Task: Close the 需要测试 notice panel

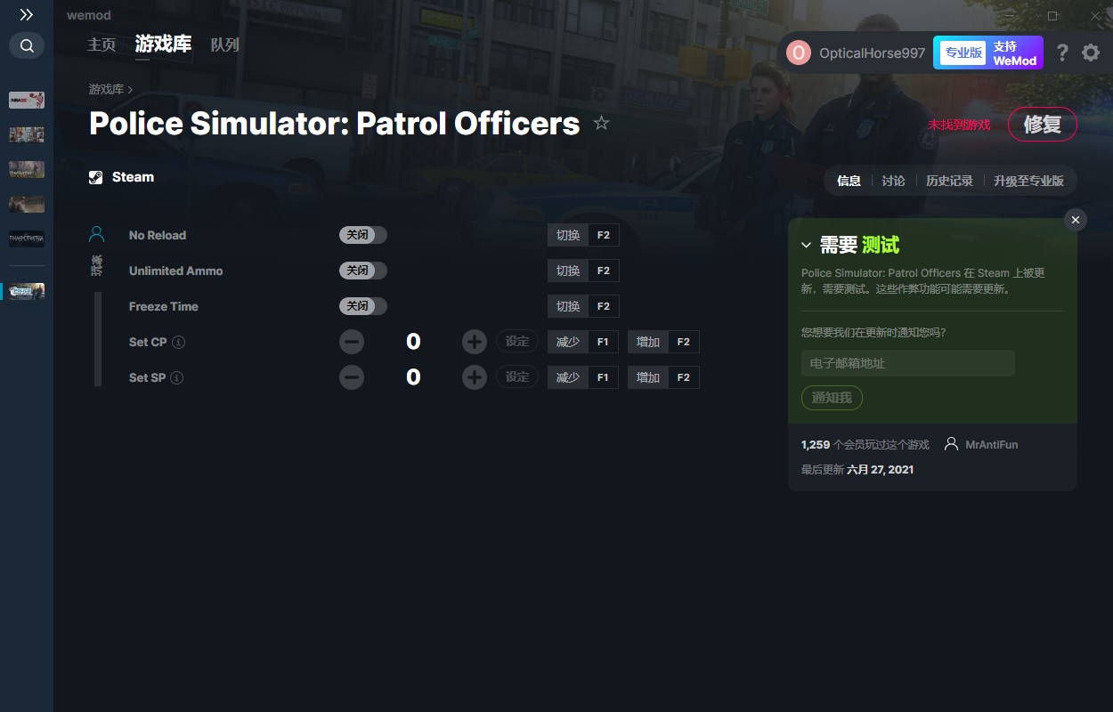Action: tap(1076, 220)
